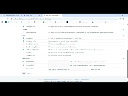Click the Next button
The width and height of the screenshot is (128, 96).
tap(24, 73)
